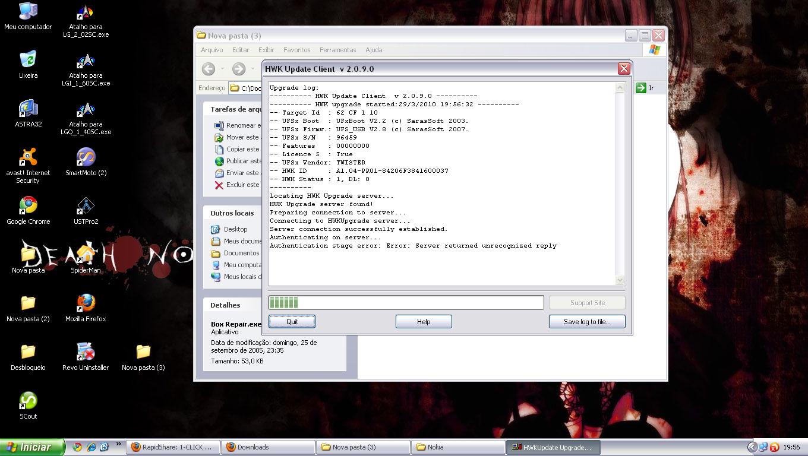Click Renomear task link in Explorer
The height and width of the screenshot is (456, 808).
[x=237, y=125]
